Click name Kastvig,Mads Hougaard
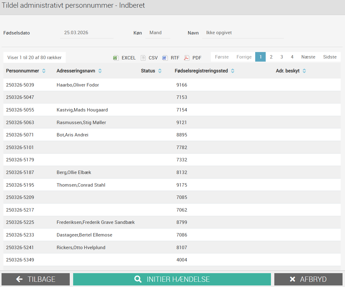Viewport: 345px width, 287px height. click(x=82, y=110)
